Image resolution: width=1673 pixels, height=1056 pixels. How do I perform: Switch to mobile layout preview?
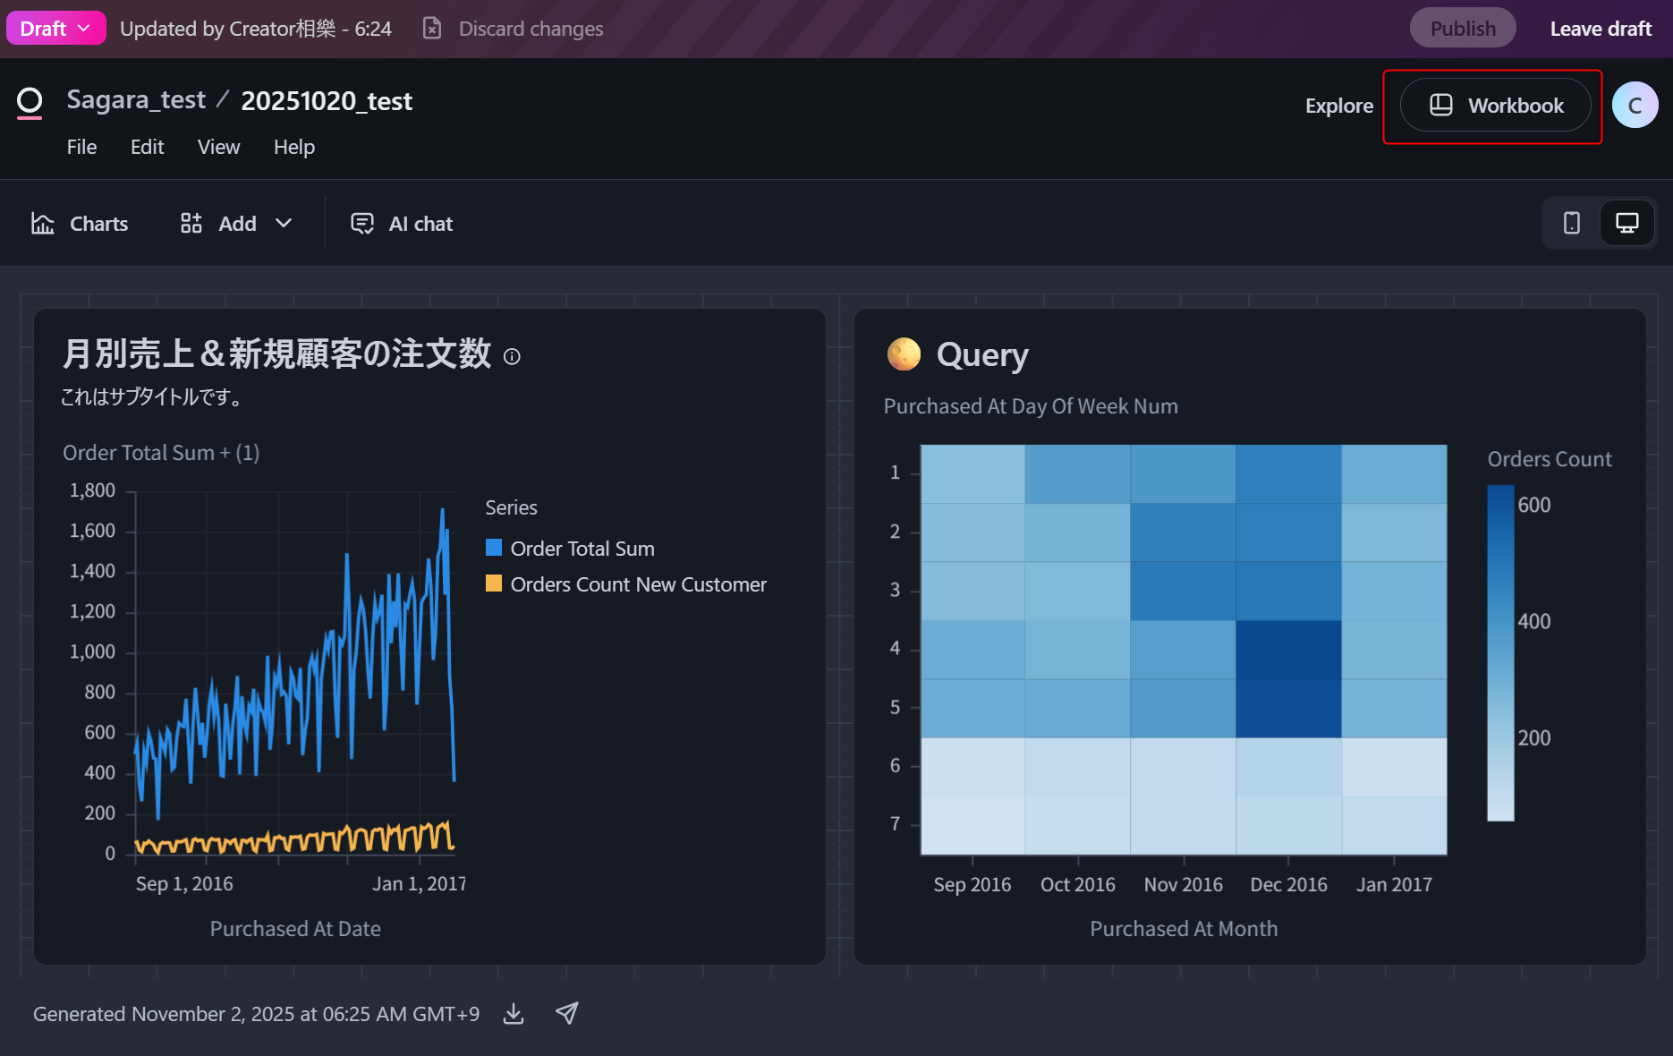coord(1572,223)
